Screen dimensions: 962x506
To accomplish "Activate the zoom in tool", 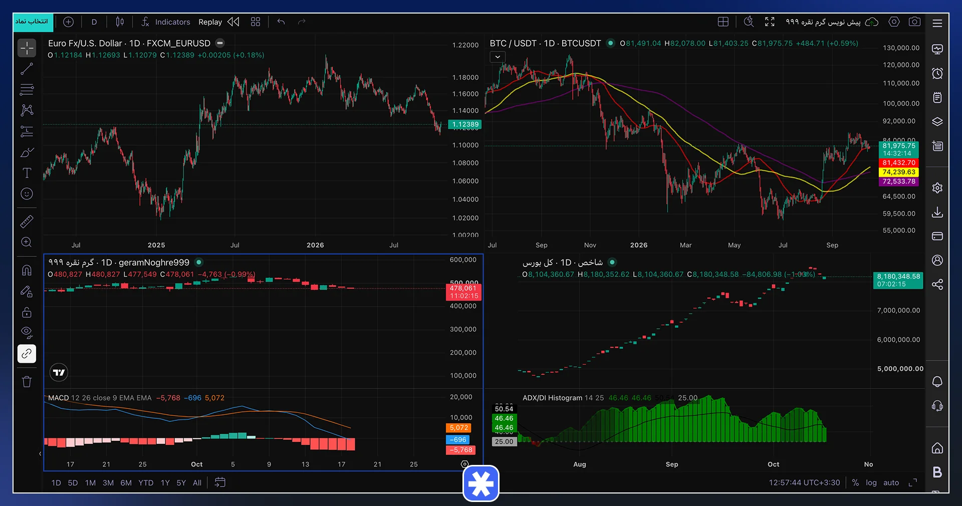I will [x=27, y=242].
